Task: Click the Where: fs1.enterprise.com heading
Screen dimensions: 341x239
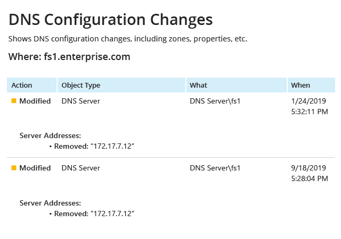Action: point(69,57)
